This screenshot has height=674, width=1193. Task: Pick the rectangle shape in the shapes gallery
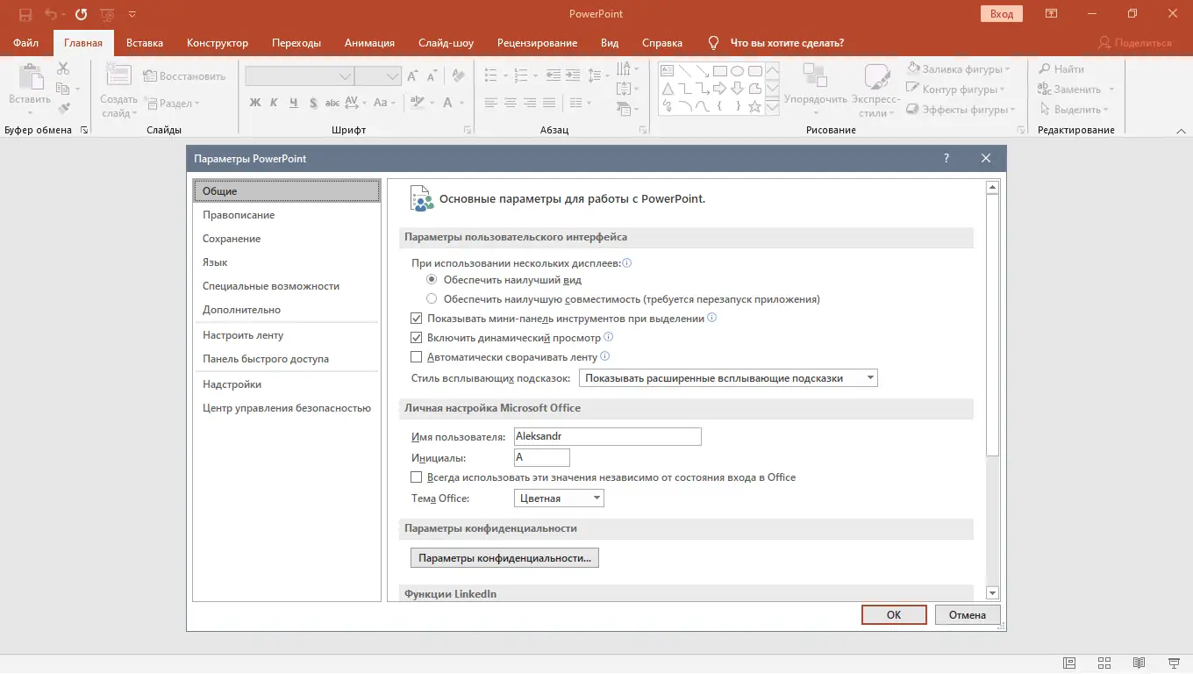coord(719,71)
